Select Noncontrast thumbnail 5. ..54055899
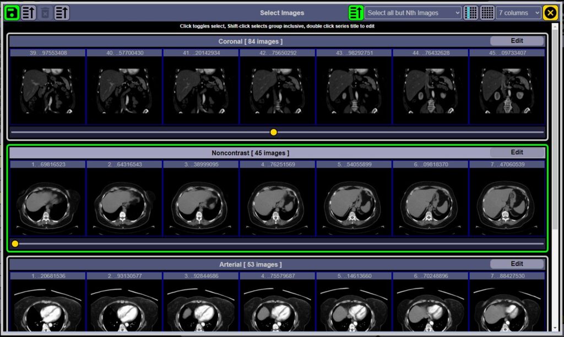 [354, 199]
